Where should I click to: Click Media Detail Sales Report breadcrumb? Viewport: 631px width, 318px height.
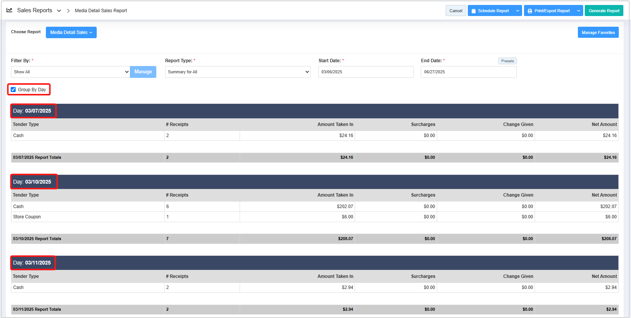coord(101,11)
